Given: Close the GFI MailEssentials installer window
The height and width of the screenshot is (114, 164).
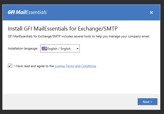Looking at the screenshot, I should pos(151,12).
